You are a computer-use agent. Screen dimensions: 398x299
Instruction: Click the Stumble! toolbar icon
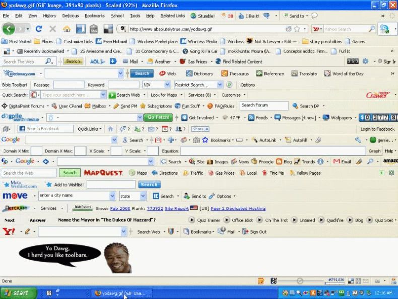[x=193, y=16]
